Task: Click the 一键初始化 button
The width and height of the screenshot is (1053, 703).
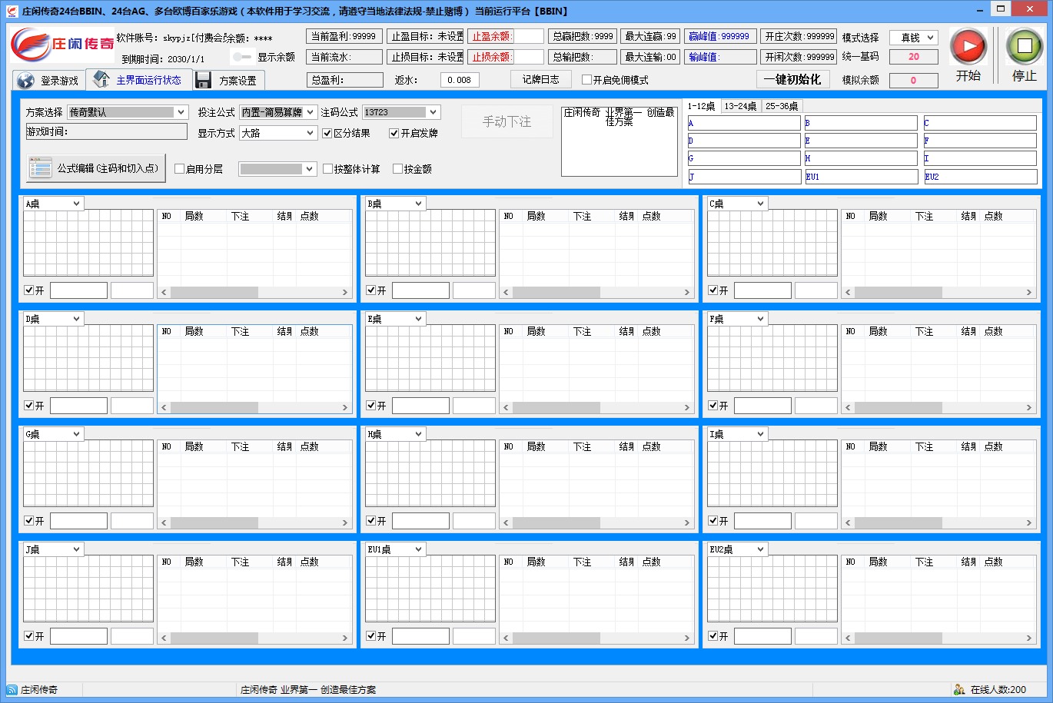Action: 792,79
